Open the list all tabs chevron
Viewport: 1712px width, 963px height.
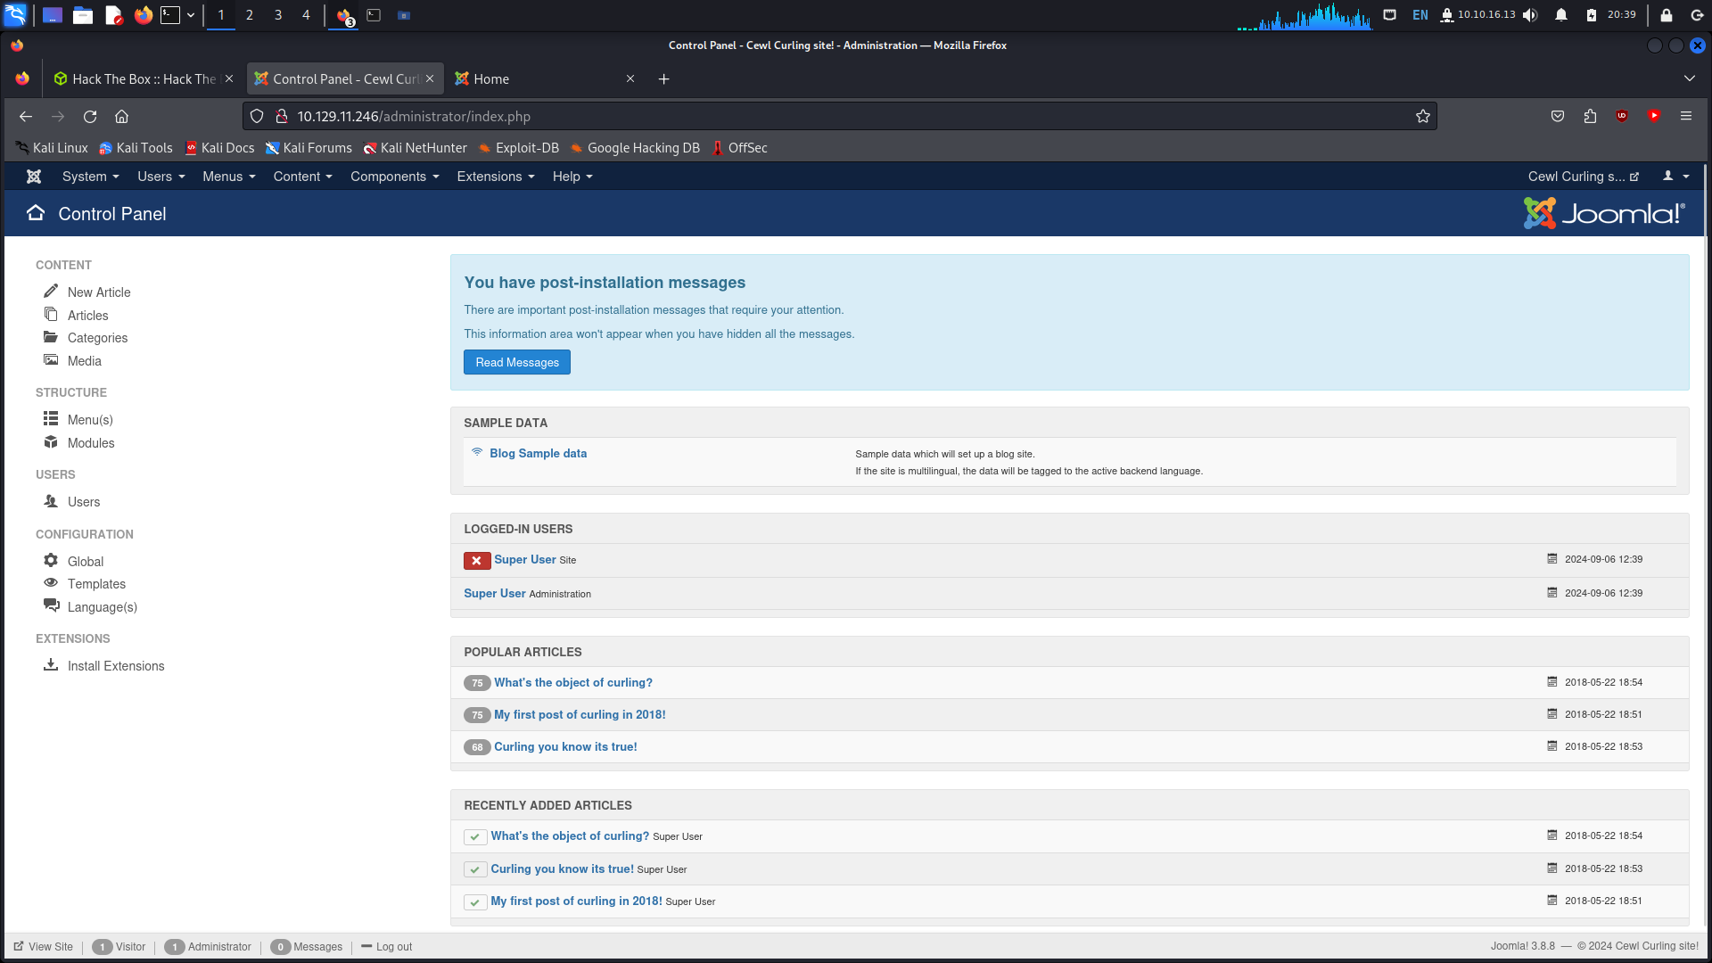point(1690,79)
